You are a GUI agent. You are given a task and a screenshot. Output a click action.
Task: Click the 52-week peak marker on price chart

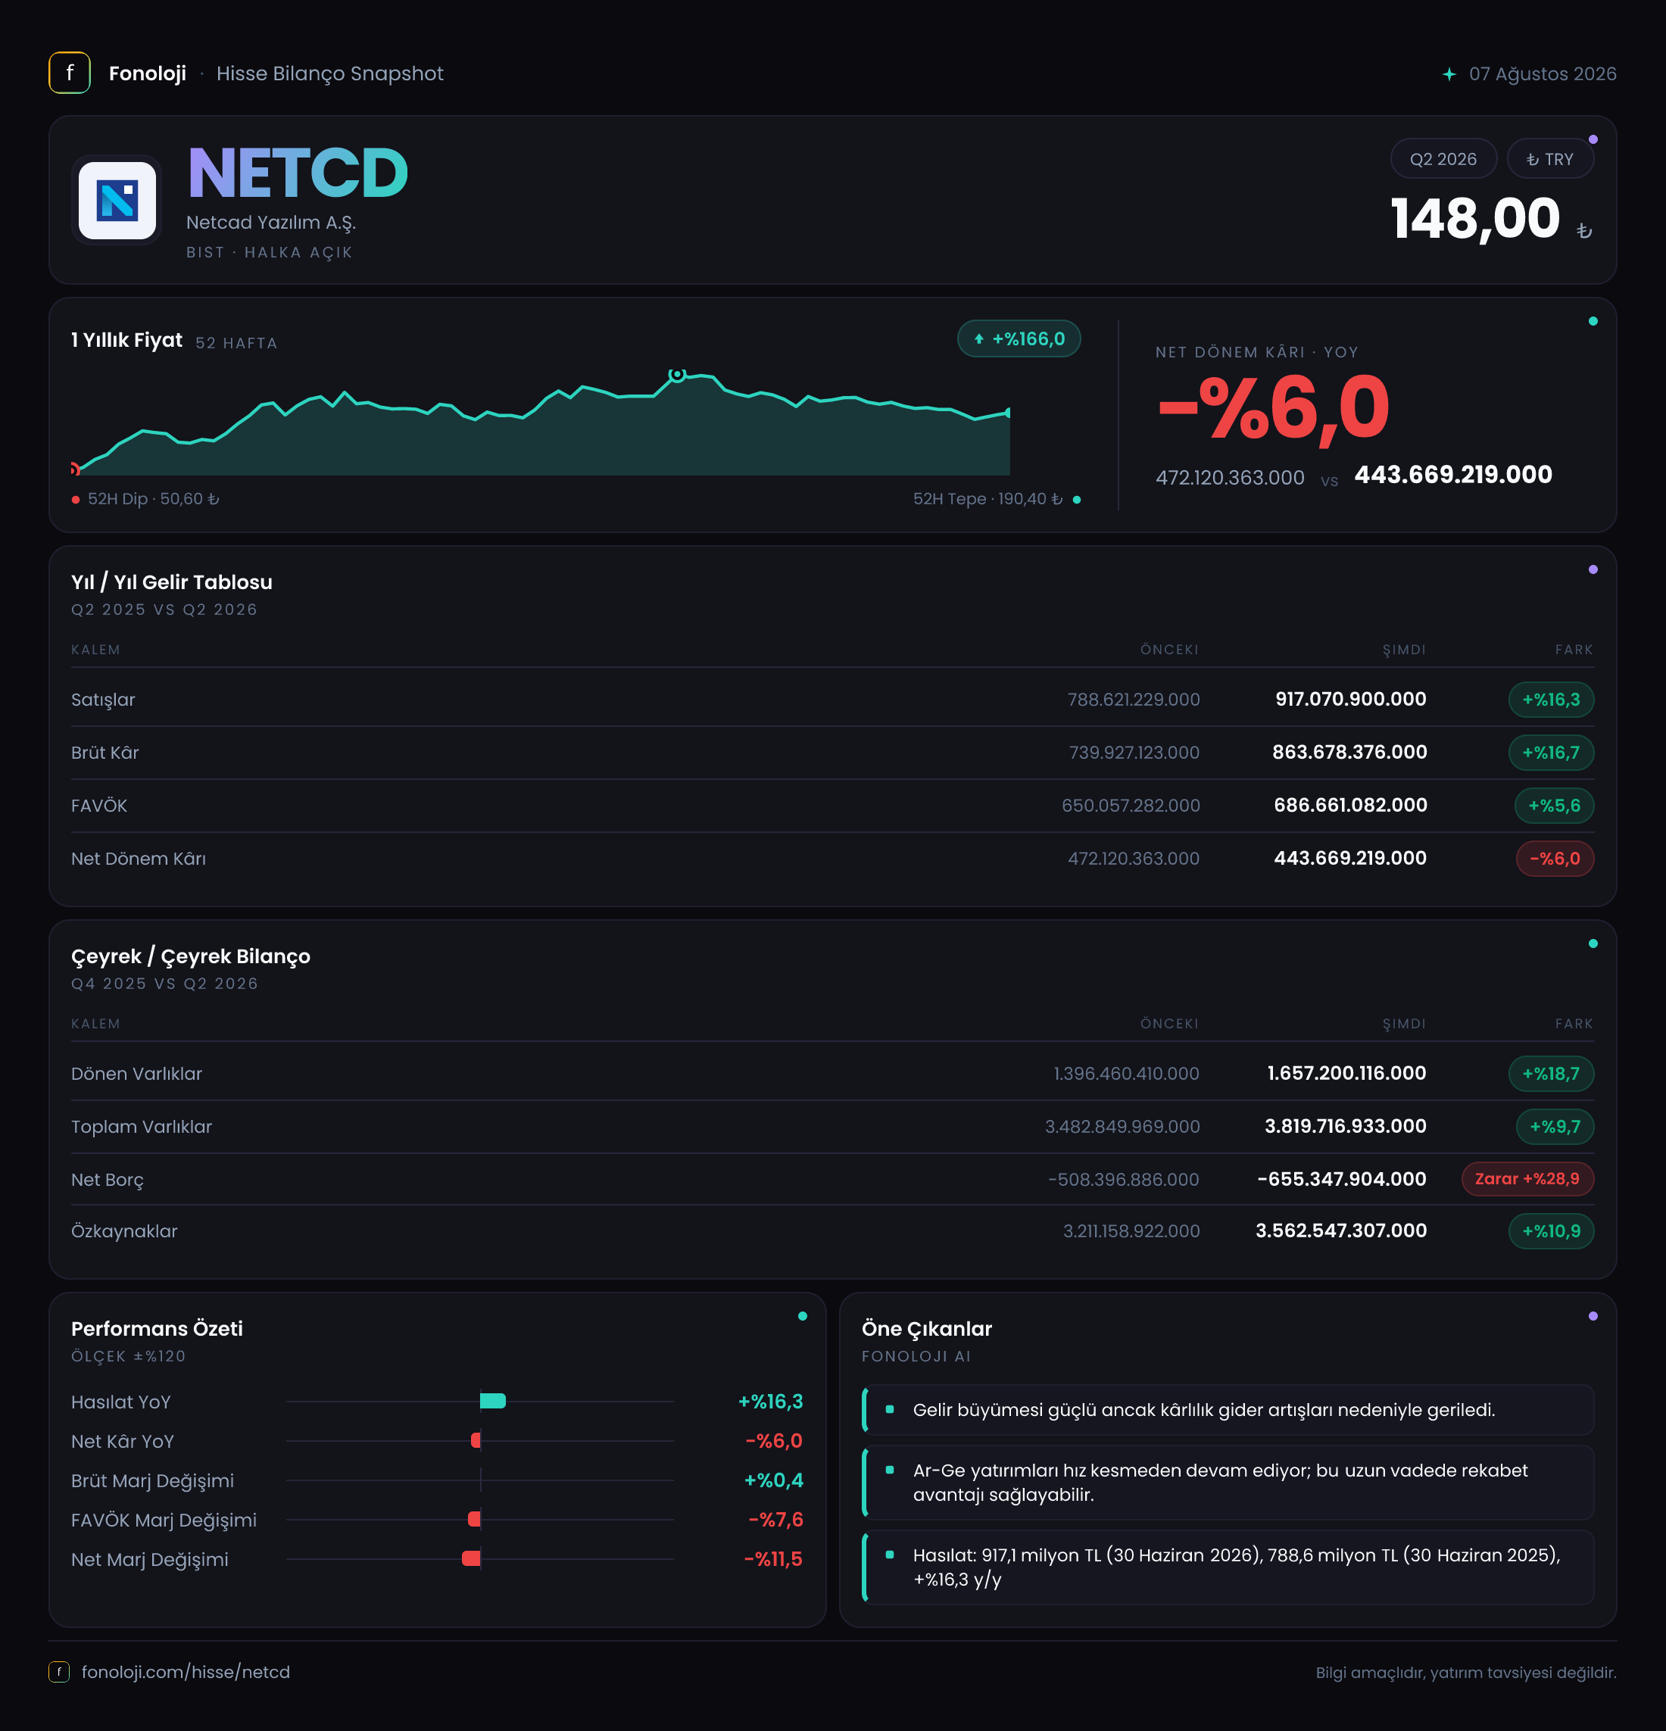pyautogui.click(x=677, y=375)
